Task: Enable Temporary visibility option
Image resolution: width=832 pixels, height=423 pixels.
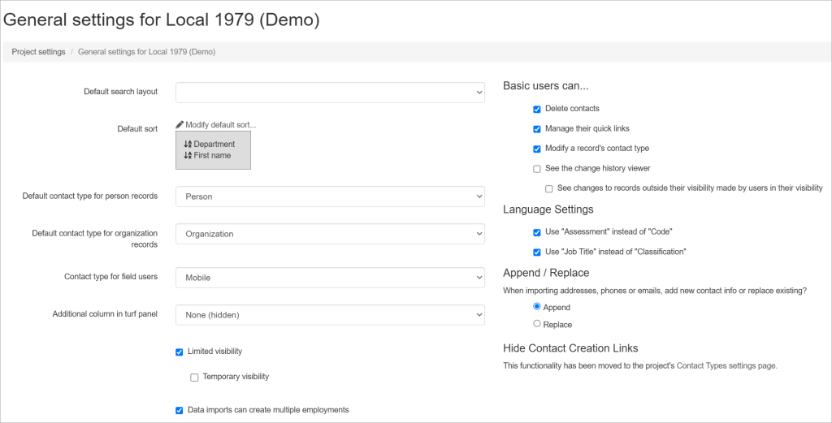Action: [x=194, y=377]
